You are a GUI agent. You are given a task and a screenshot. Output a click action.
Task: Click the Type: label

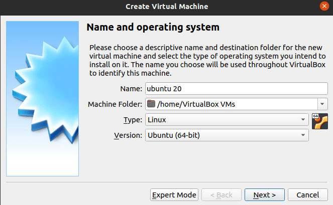pos(133,120)
